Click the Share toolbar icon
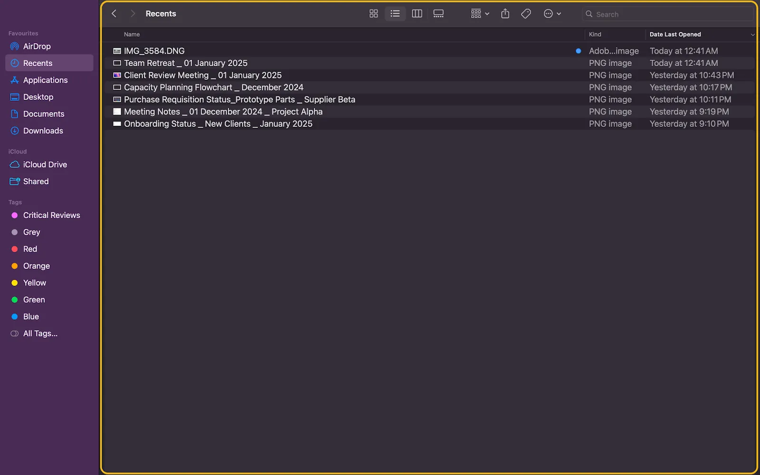Viewport: 760px width, 475px height. (x=505, y=14)
